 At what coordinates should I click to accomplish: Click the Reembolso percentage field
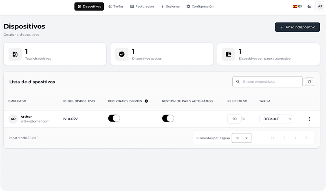click(x=234, y=119)
